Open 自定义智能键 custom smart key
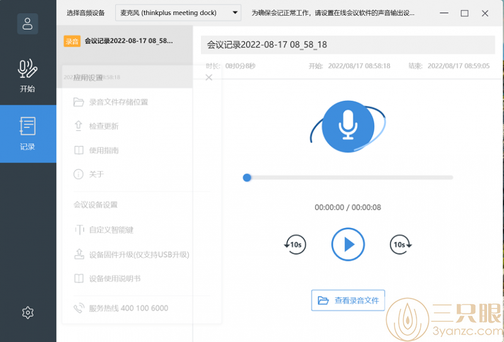The width and height of the screenshot is (504, 342). point(111,231)
